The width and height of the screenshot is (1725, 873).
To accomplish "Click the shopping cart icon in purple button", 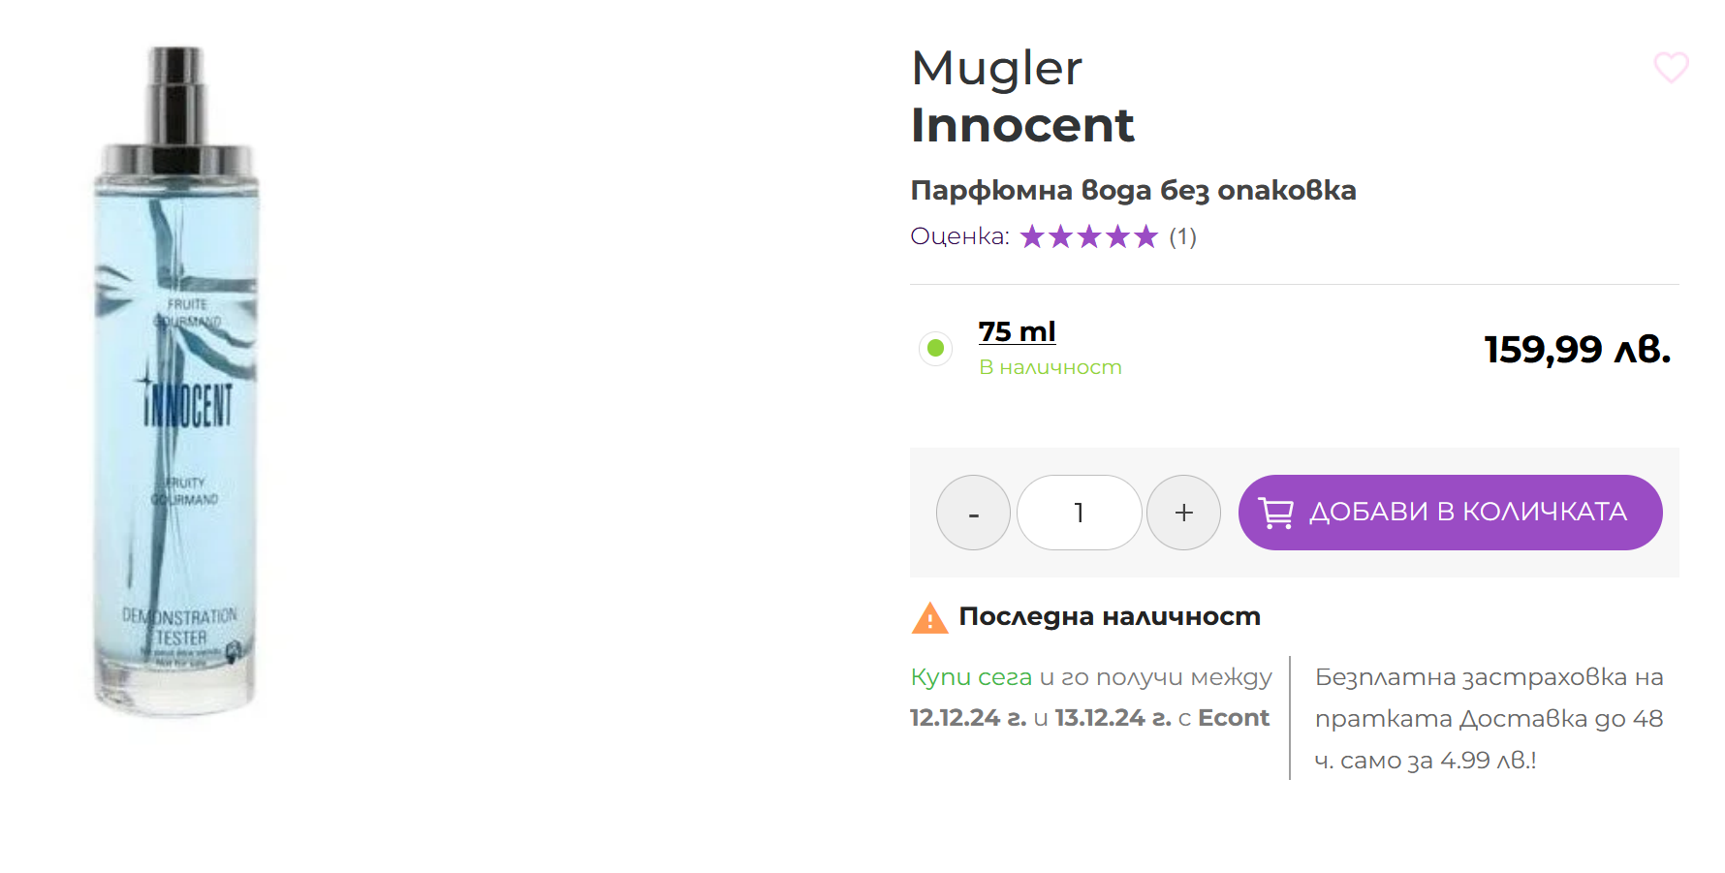I will pyautogui.click(x=1275, y=513).
